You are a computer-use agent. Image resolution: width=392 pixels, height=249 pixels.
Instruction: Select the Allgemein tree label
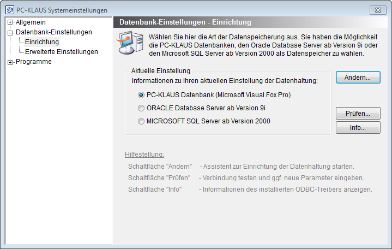[x=31, y=22]
